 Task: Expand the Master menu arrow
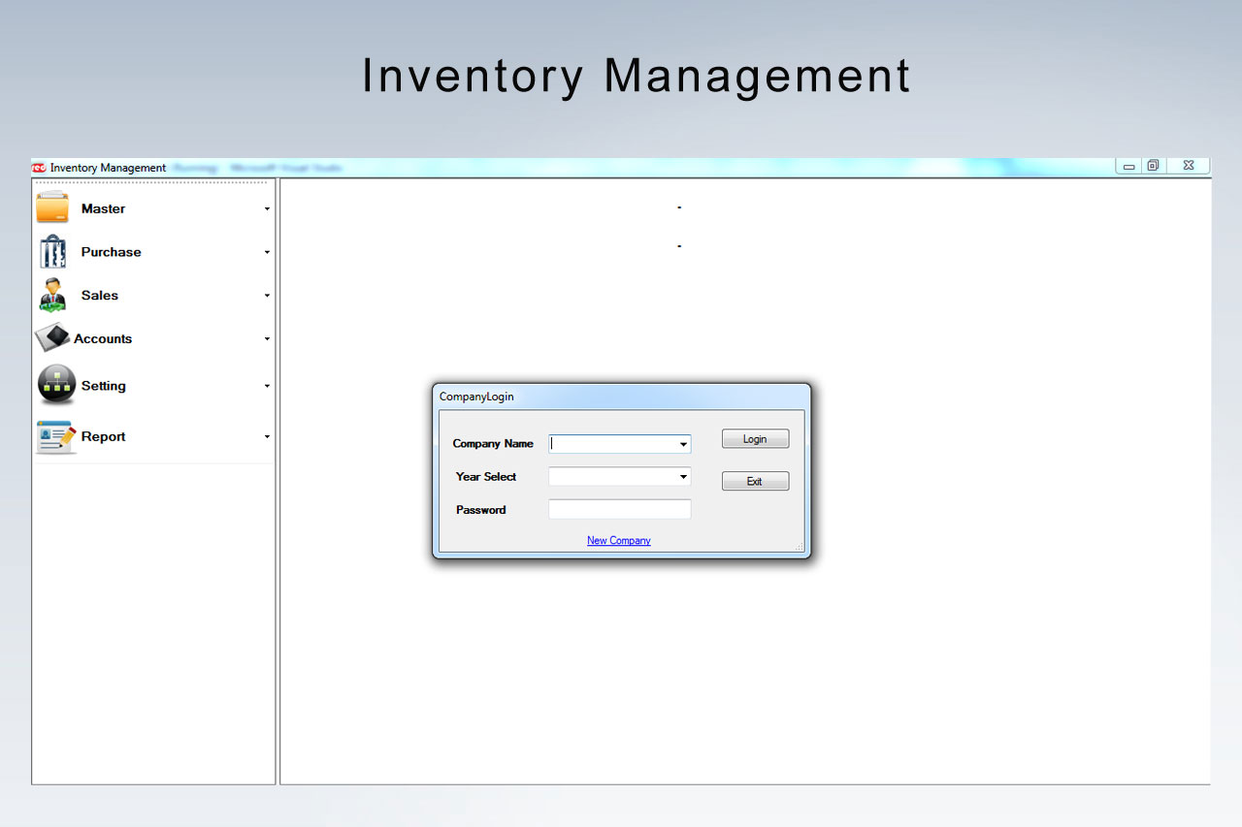point(267,208)
